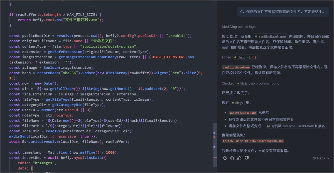Screen dimensions: 334x173
Task: Click the code line const userId
Action: point(51,110)
